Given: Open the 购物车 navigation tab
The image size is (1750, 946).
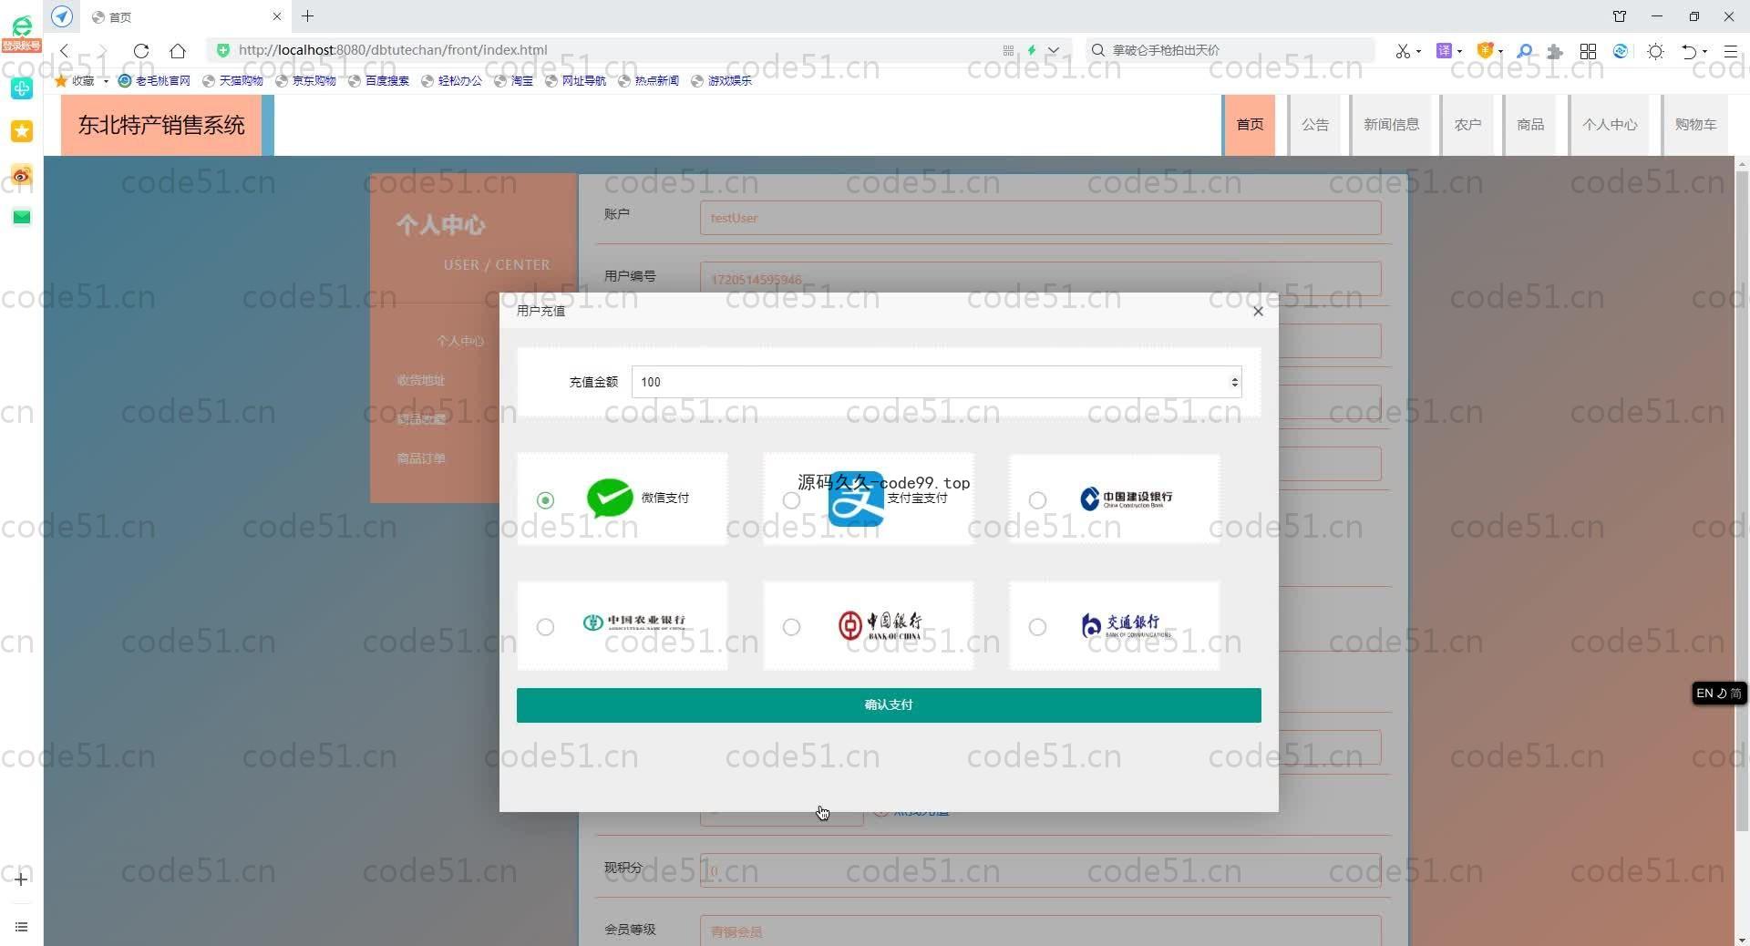Looking at the screenshot, I should coord(1695,125).
